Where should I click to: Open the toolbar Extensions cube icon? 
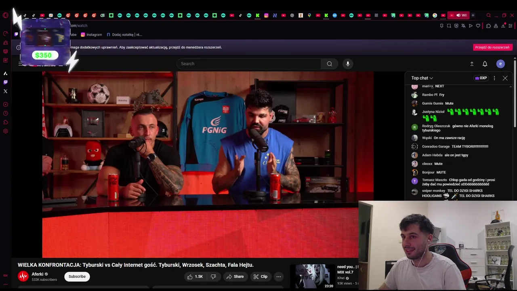(488, 26)
